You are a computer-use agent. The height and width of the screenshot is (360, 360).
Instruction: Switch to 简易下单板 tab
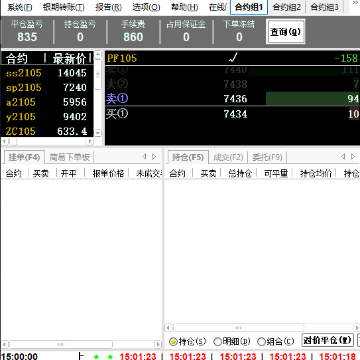(70, 157)
